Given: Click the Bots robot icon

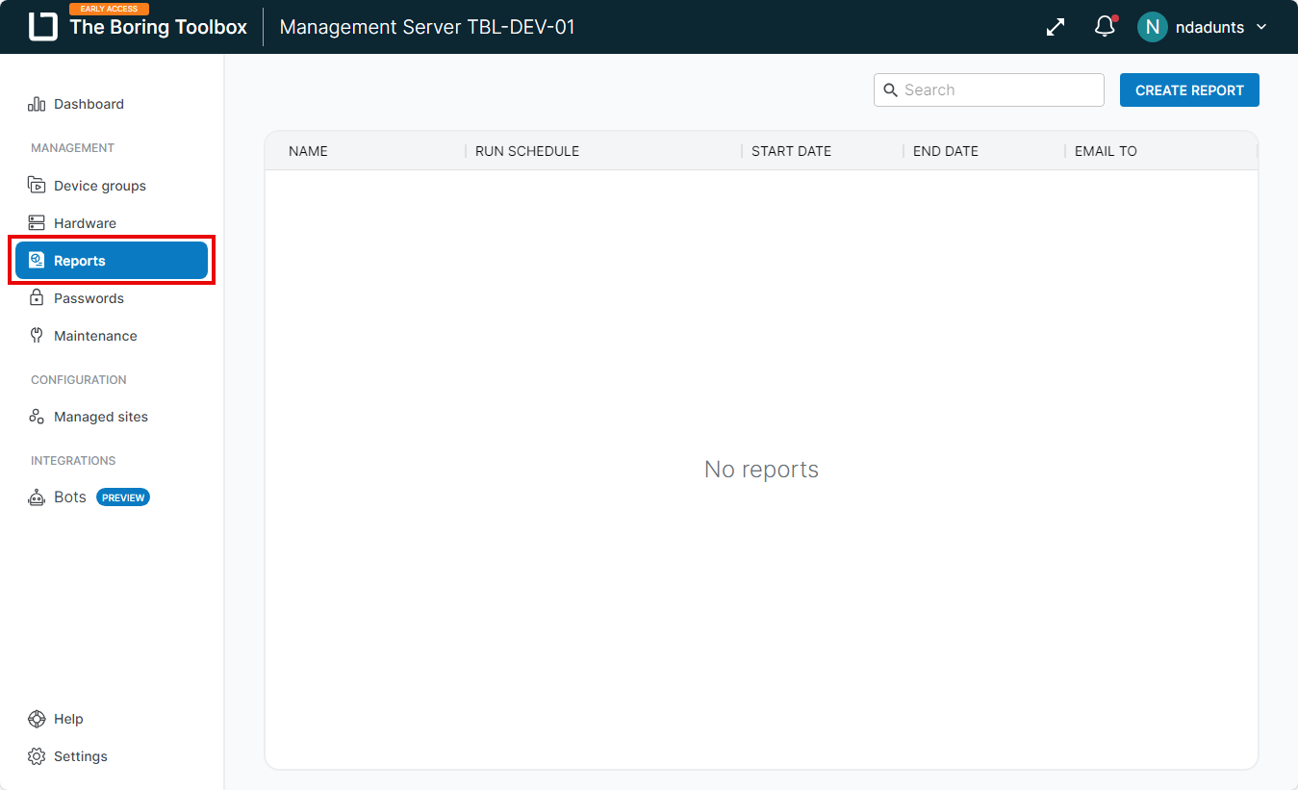Looking at the screenshot, I should (x=37, y=497).
